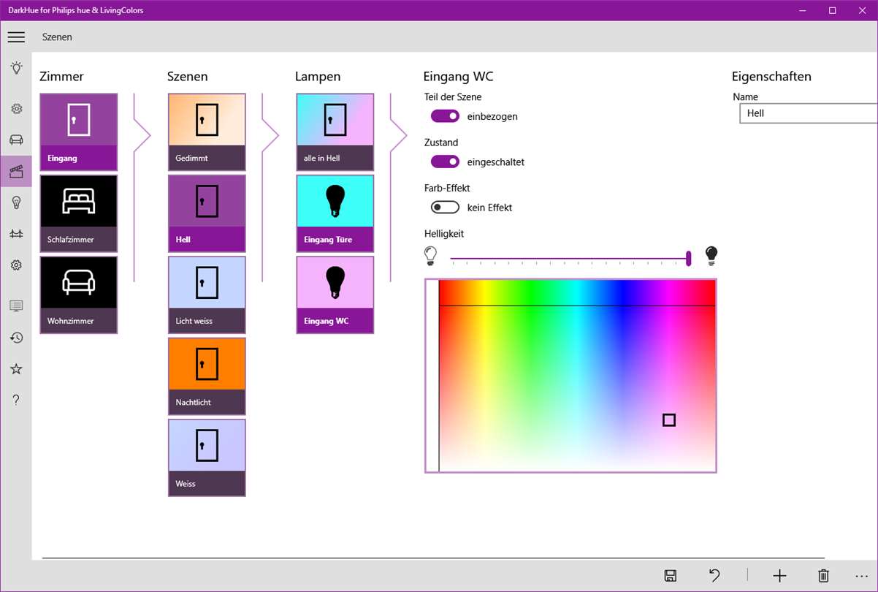Toggle the 'eingeschaltet' state switch
This screenshot has width=878, height=592.
pyautogui.click(x=445, y=162)
